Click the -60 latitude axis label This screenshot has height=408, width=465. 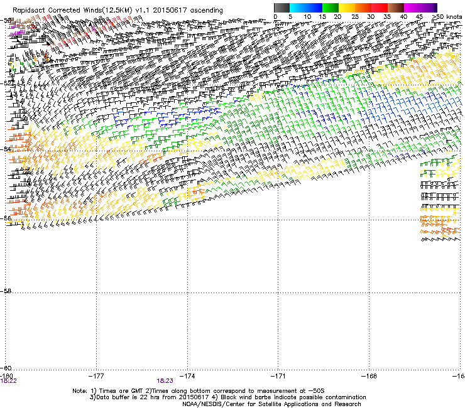pyautogui.click(x=6, y=368)
